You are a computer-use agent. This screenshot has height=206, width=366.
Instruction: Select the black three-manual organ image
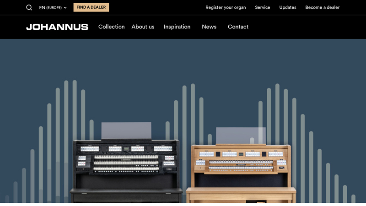pyautogui.click(x=126, y=163)
